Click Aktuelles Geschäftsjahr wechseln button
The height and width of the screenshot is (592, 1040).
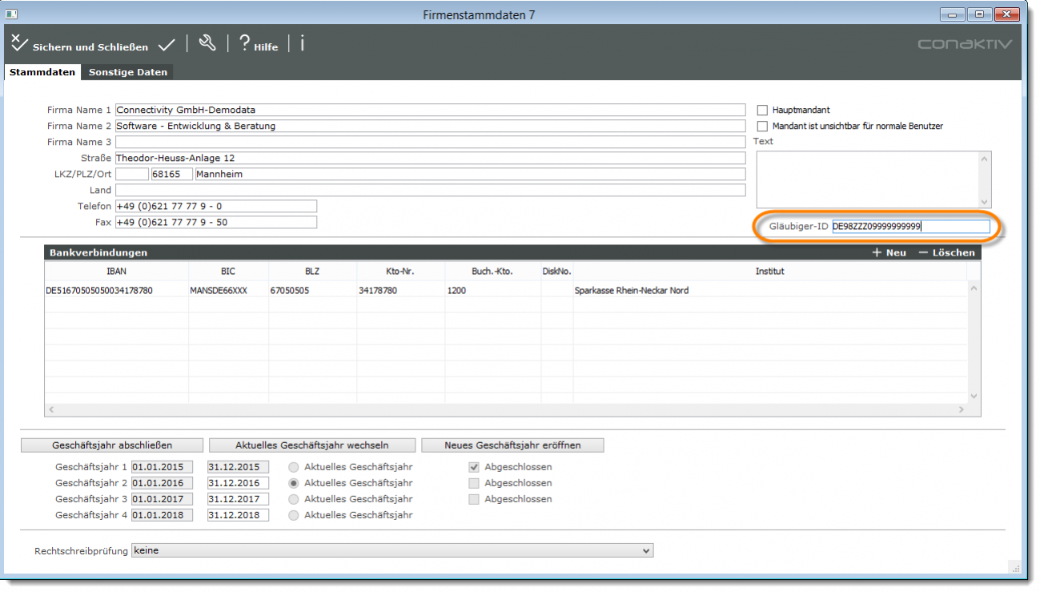coord(312,445)
